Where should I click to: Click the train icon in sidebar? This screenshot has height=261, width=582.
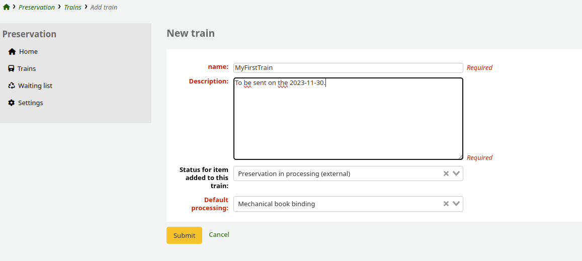(11, 69)
